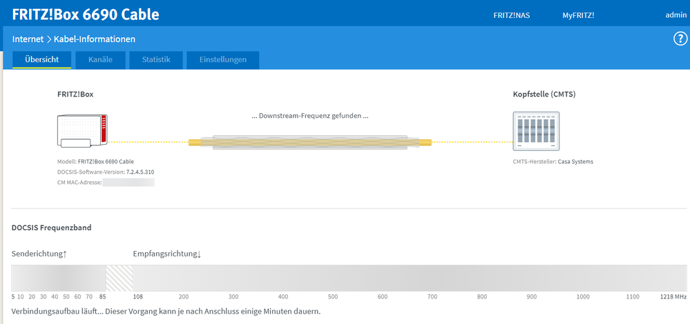Click the DOCSIS Frequenzband section heading
690x324 pixels.
point(51,227)
